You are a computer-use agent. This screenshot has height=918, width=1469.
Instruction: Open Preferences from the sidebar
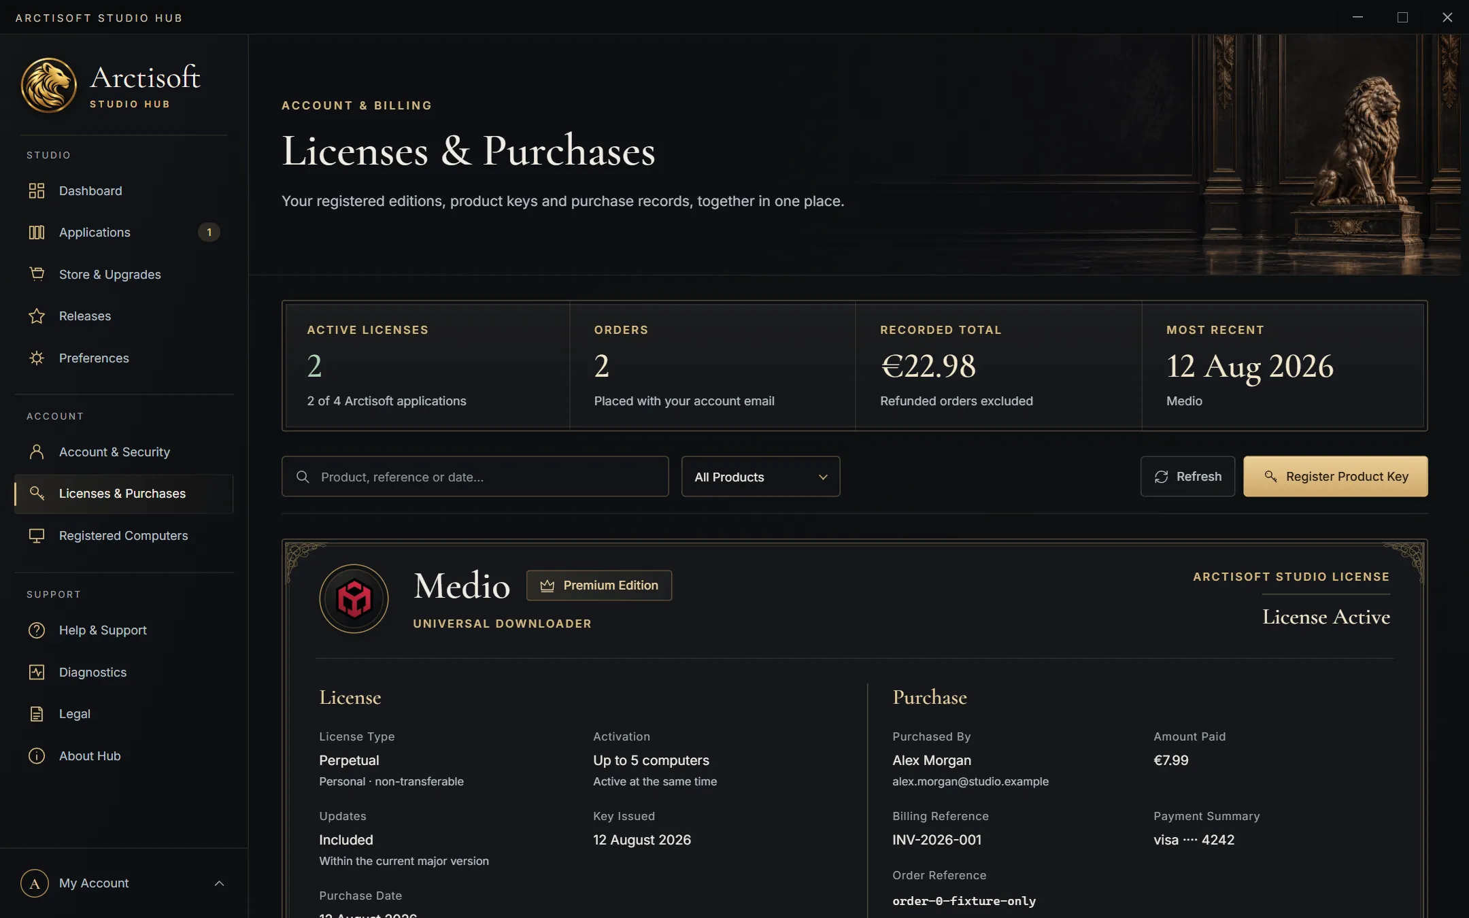point(124,358)
